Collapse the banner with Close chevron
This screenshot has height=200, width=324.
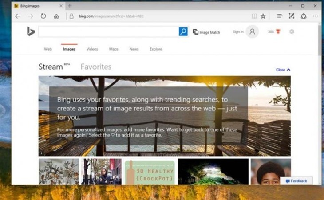pyautogui.click(x=283, y=70)
